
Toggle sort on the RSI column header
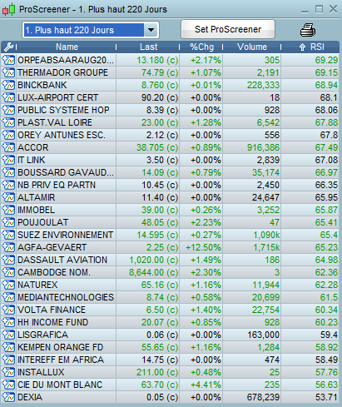pyautogui.click(x=310, y=47)
